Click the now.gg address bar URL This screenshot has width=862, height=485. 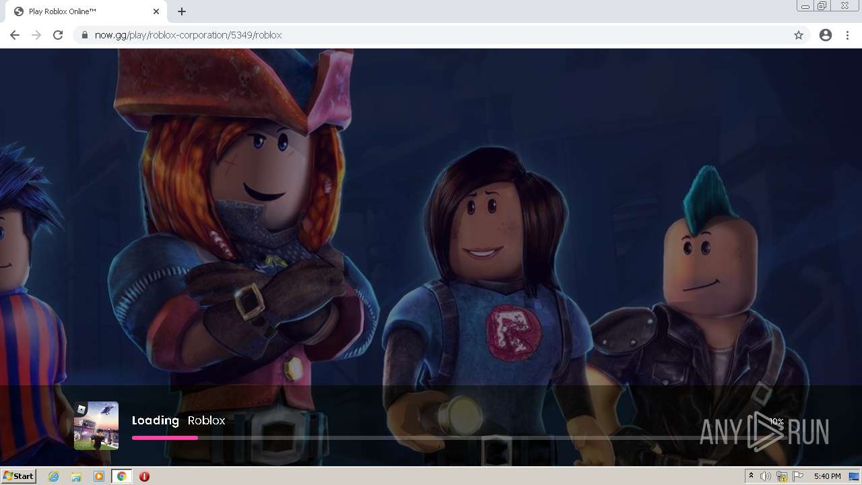coord(188,35)
